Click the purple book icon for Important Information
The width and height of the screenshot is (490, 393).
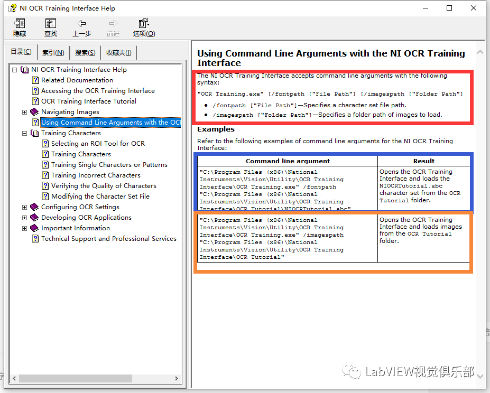pyautogui.click(x=34, y=228)
